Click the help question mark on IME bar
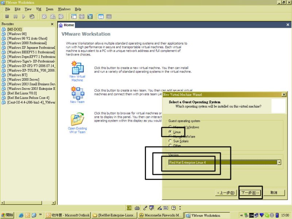 pyautogui.click(x=173, y=208)
